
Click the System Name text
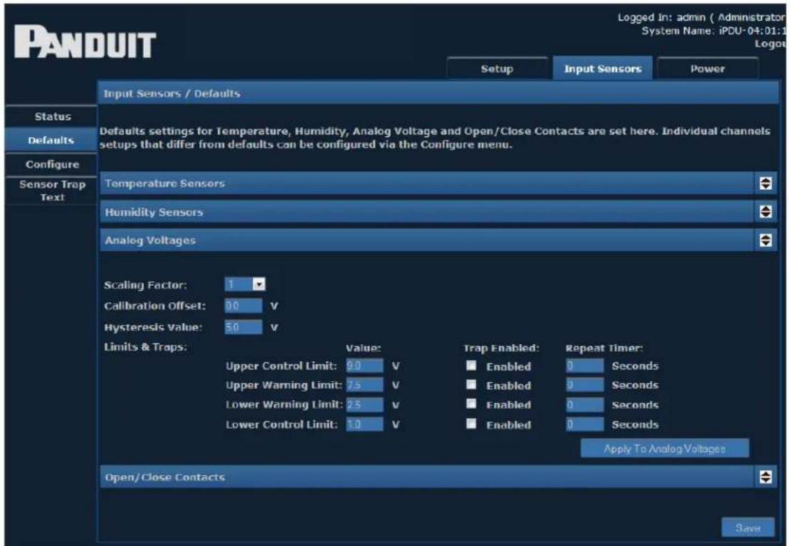pos(713,31)
